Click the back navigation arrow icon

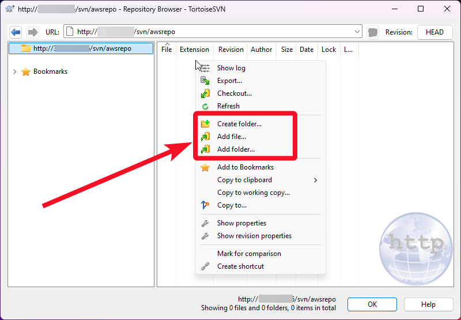tap(16, 32)
